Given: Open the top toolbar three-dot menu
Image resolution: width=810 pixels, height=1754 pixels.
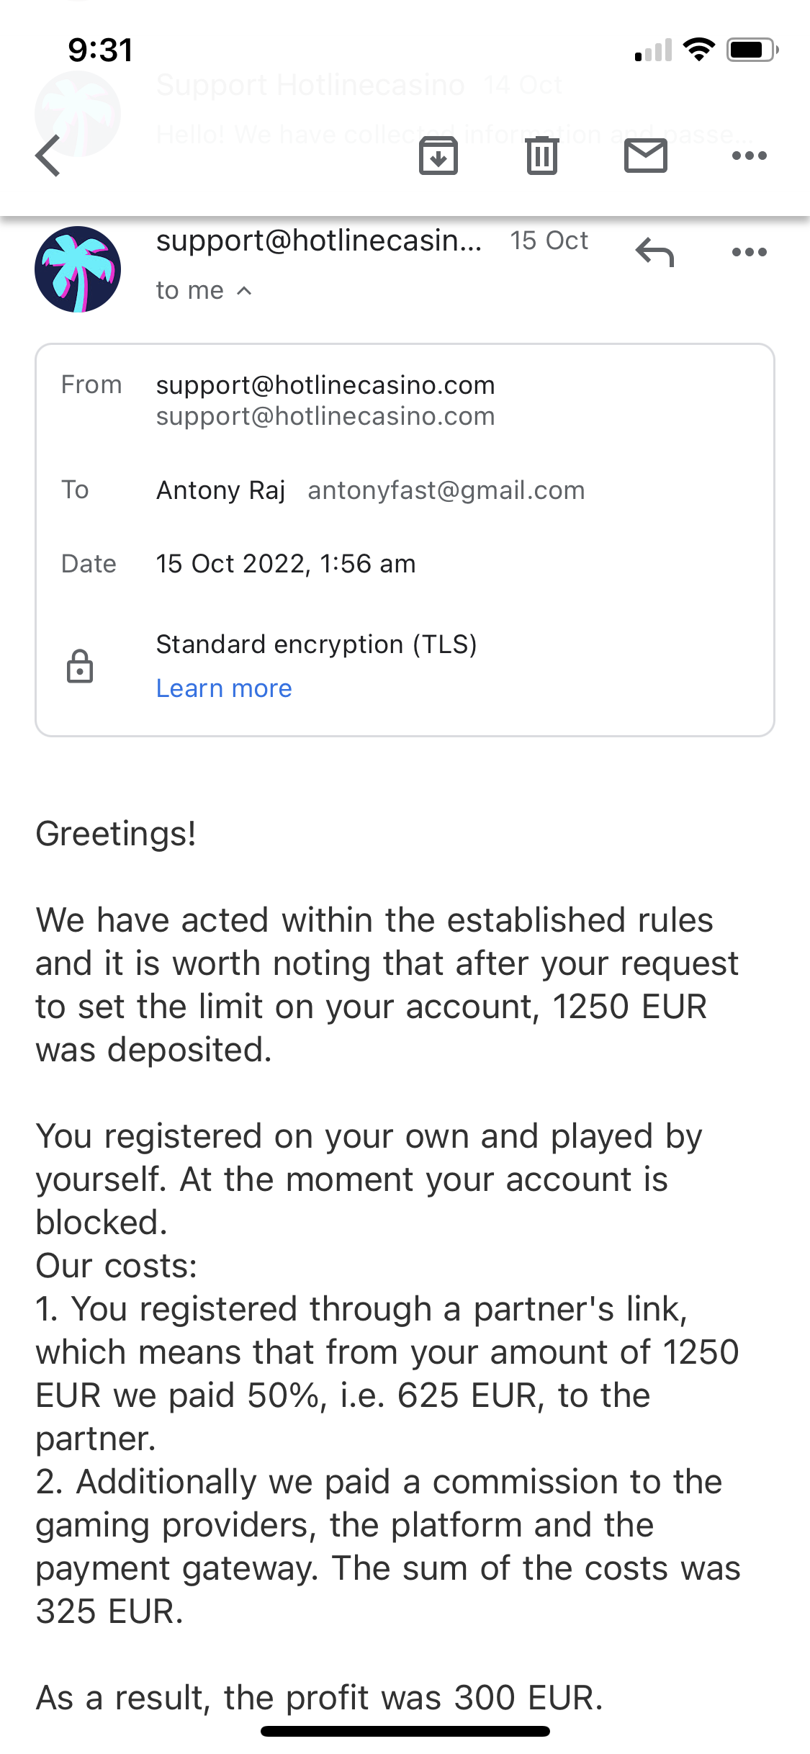Looking at the screenshot, I should 749,156.
